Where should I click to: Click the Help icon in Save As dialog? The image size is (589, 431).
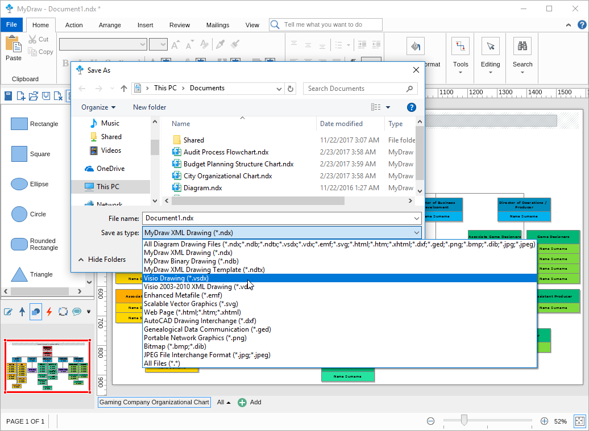411,107
